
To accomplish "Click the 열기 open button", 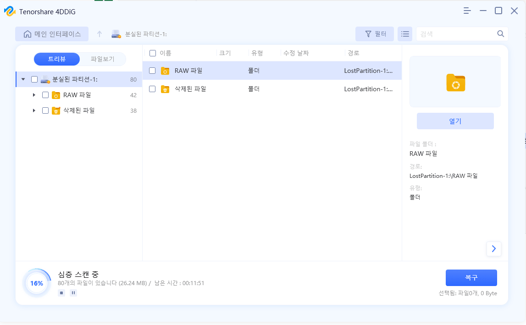I will coord(455,121).
